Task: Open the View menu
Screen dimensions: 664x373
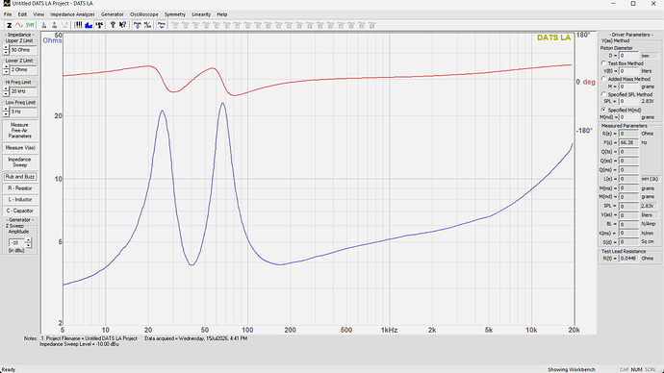Action: click(38, 14)
